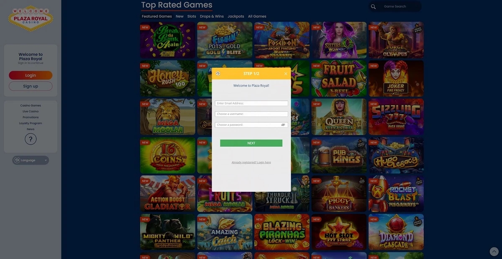The height and width of the screenshot is (259, 502).
Task: Open Sizzling 777 Deluxe game
Action: pyautogui.click(x=396, y=117)
